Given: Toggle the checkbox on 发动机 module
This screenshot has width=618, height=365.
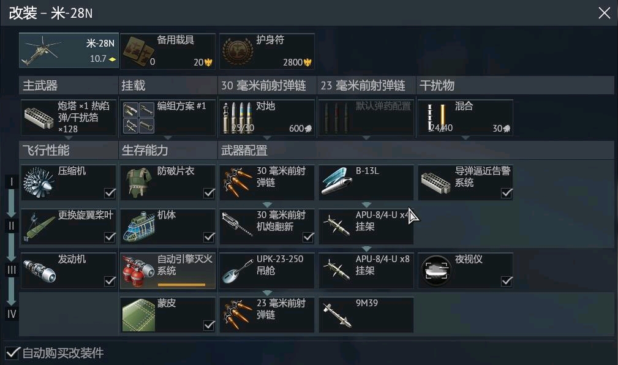Looking at the screenshot, I should coord(110,281).
